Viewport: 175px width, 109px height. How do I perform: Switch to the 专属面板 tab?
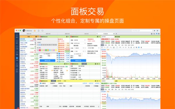[x=106, y=34]
